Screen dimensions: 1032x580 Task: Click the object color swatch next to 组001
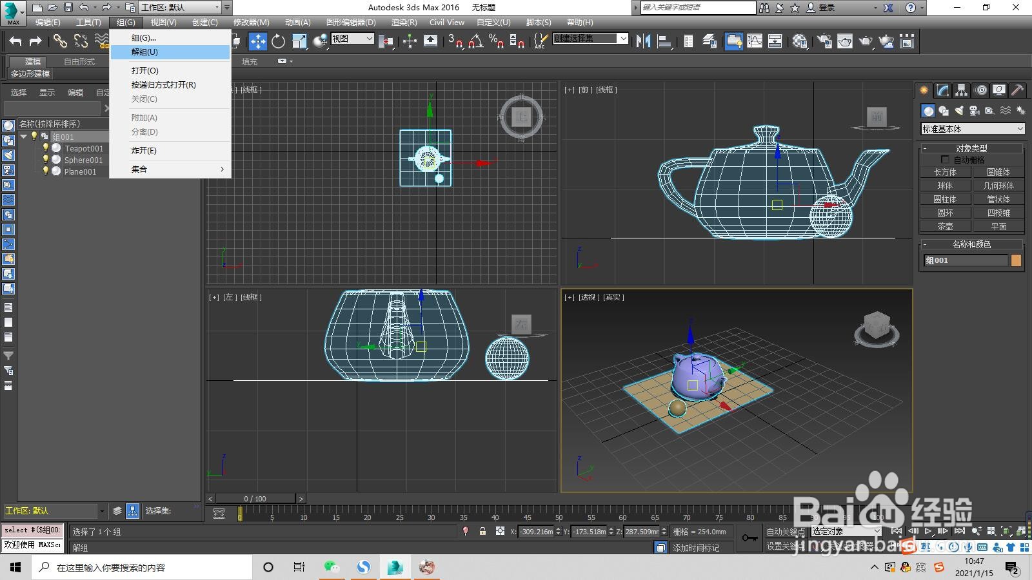(x=1017, y=260)
